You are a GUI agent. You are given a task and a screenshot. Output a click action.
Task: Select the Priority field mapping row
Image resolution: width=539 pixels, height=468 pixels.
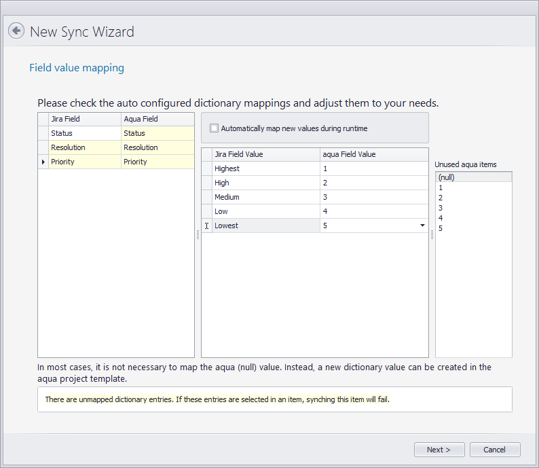(84, 162)
